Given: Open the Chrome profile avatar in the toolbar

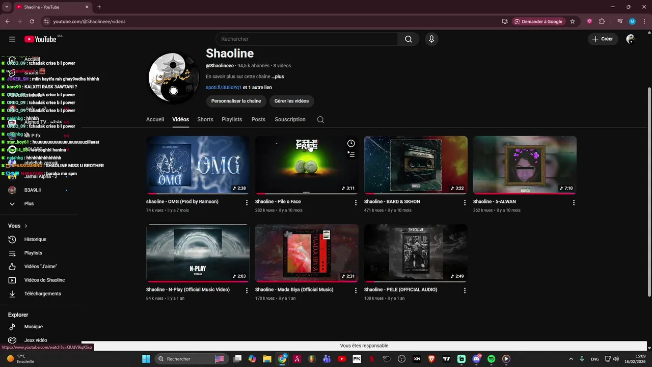Looking at the screenshot, I should pos(632,21).
